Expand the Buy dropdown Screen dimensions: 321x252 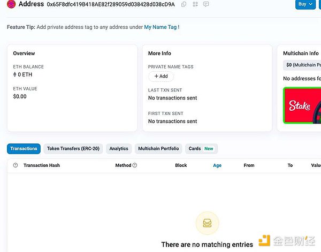[x=305, y=4]
